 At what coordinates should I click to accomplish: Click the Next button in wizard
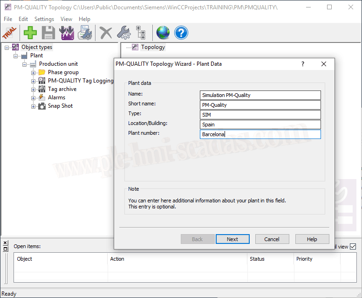tap(232, 239)
